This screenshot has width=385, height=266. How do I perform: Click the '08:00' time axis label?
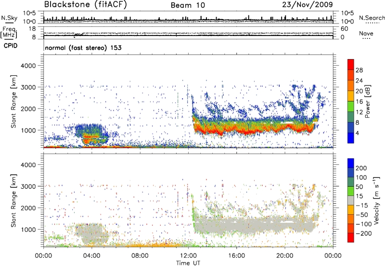coord(140,255)
